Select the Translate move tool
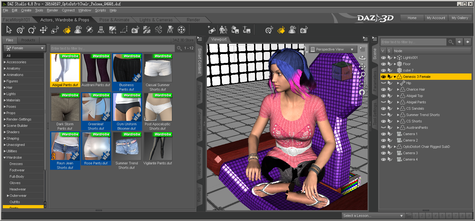Screen dimensions: 475x221 point(43,30)
